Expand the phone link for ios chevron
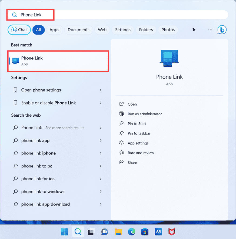Image resolution: width=236 pixels, height=239 pixels. click(x=101, y=179)
